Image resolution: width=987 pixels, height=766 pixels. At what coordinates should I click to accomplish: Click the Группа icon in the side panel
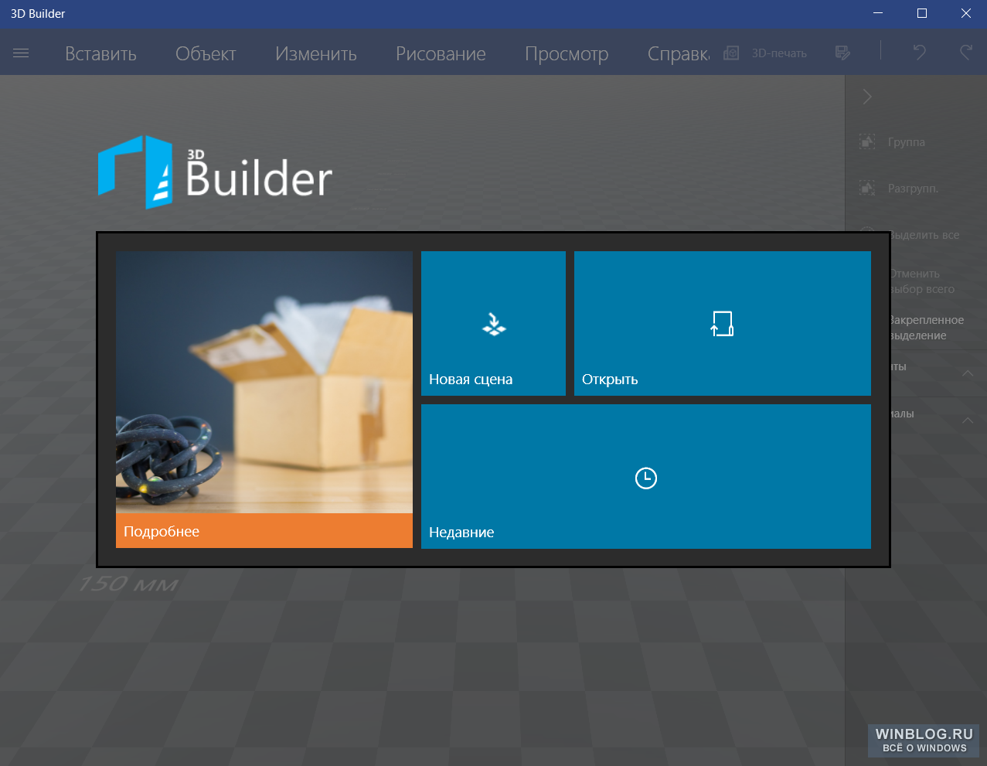[x=868, y=142]
